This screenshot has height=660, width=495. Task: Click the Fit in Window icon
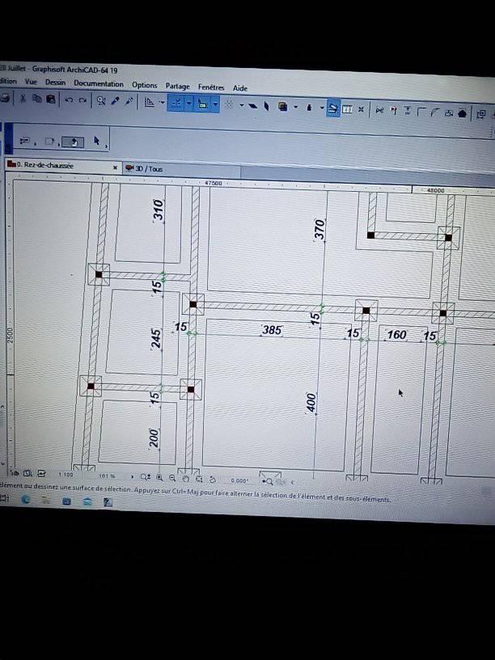(x=199, y=479)
